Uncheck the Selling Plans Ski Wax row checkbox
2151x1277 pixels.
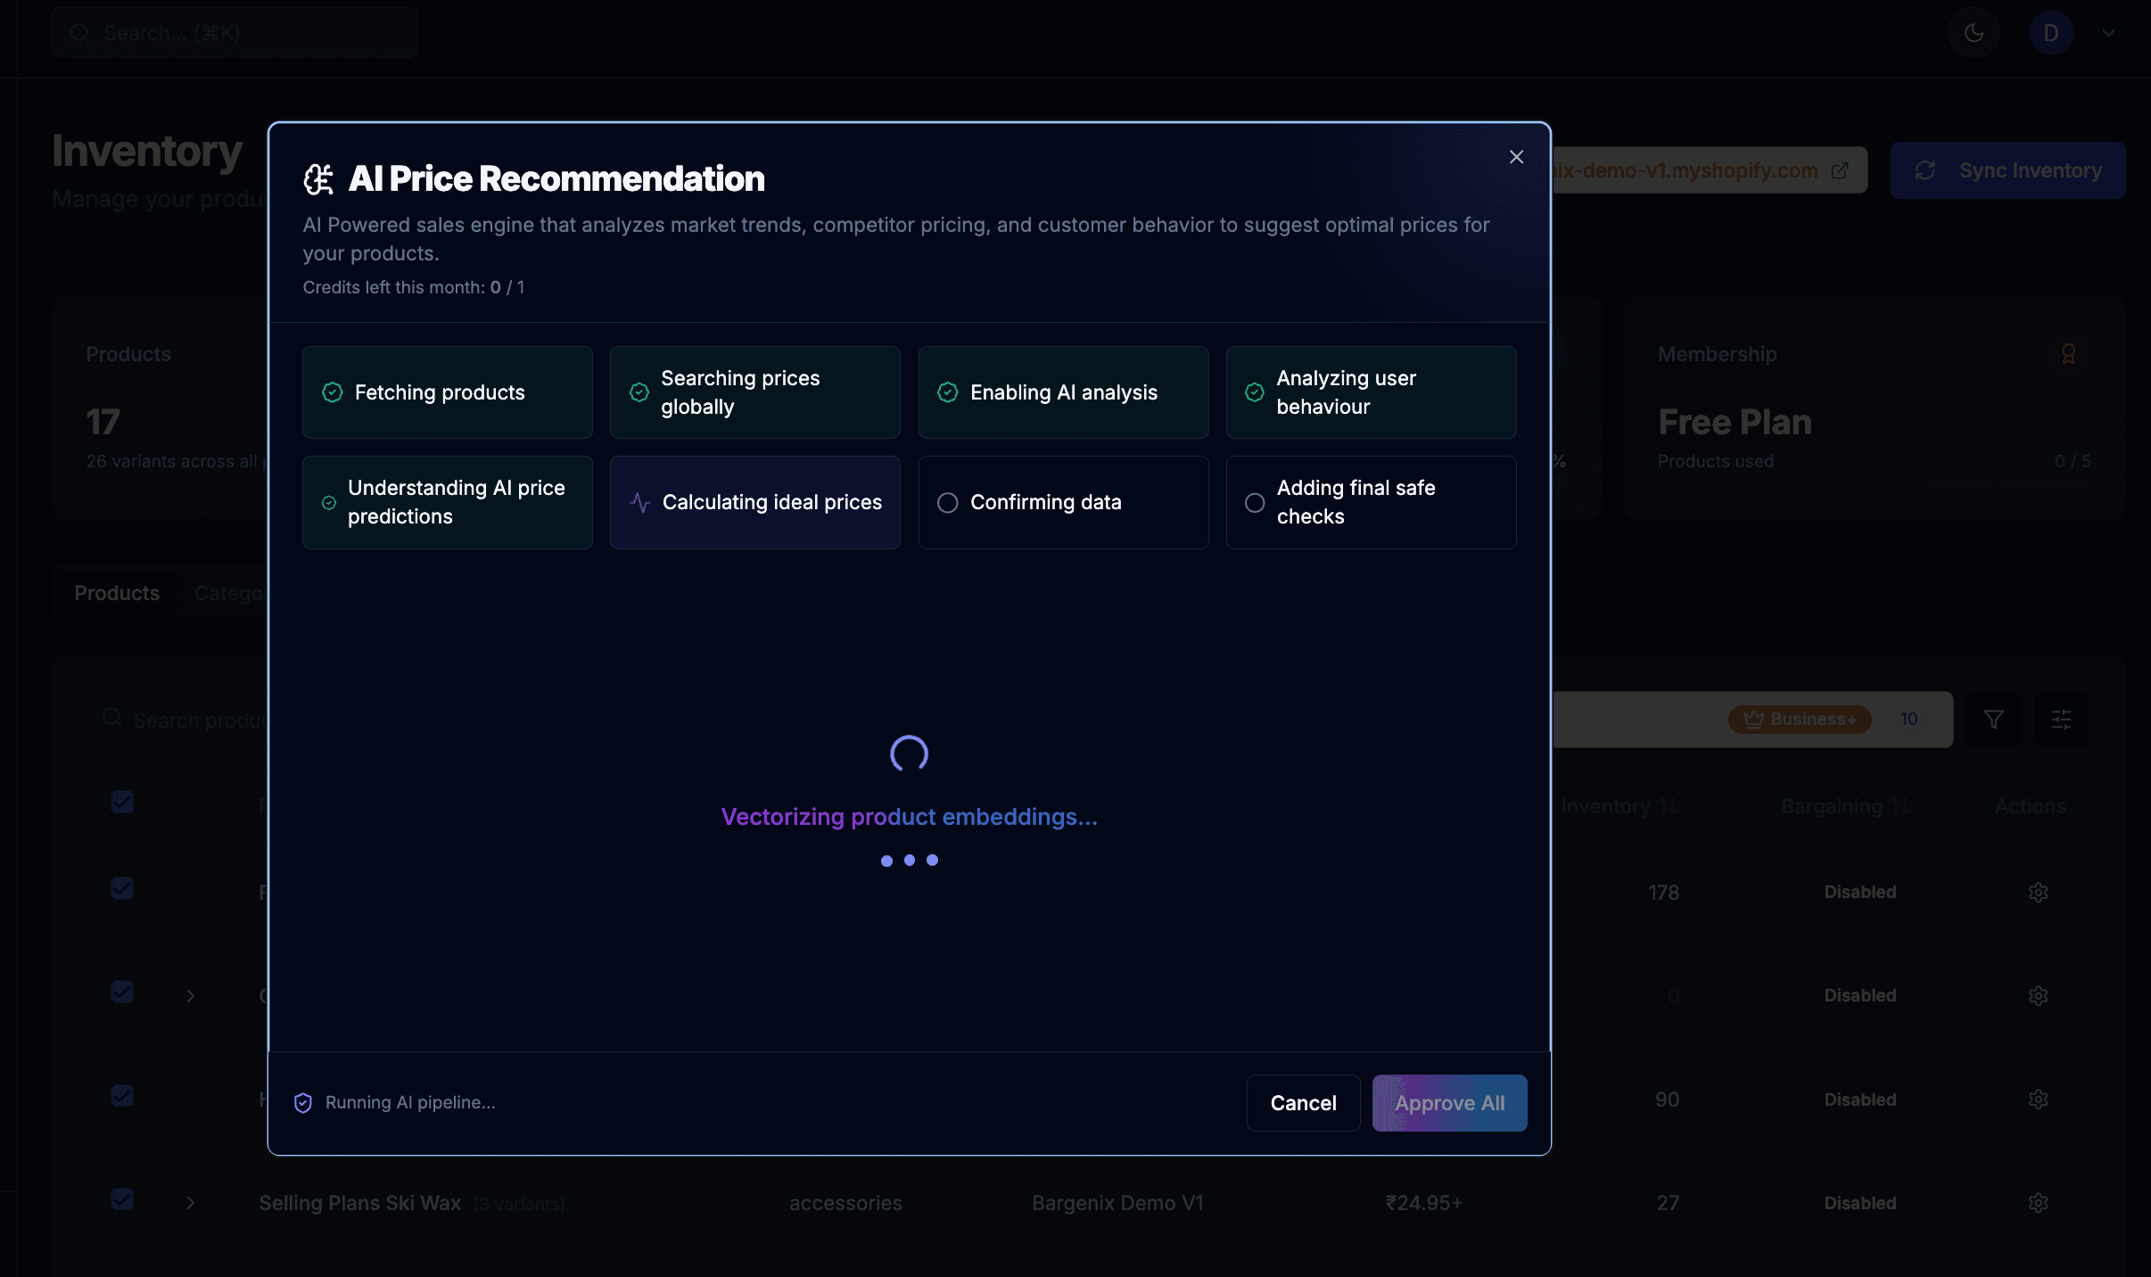pyautogui.click(x=122, y=1200)
